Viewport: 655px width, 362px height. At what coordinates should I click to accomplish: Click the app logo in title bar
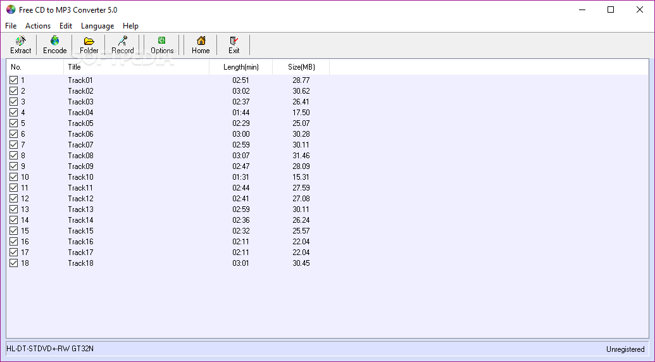11,9
